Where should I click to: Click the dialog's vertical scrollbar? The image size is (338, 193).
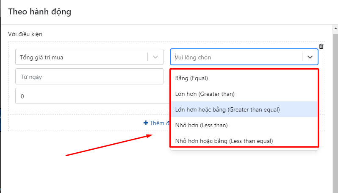335,106
